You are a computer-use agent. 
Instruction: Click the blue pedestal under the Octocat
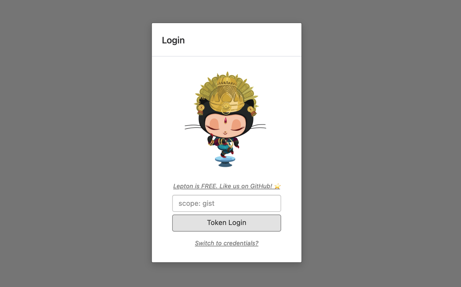225,161
